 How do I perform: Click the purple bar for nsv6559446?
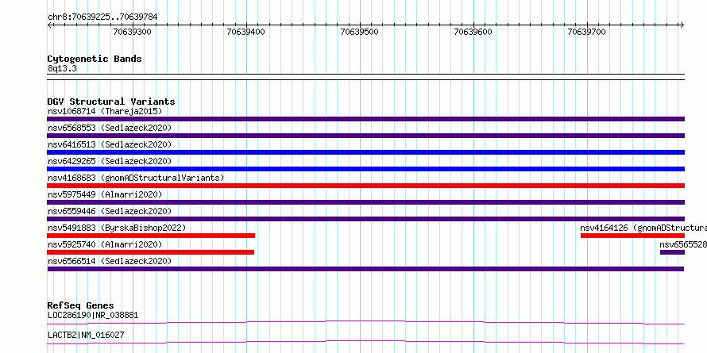coord(365,219)
